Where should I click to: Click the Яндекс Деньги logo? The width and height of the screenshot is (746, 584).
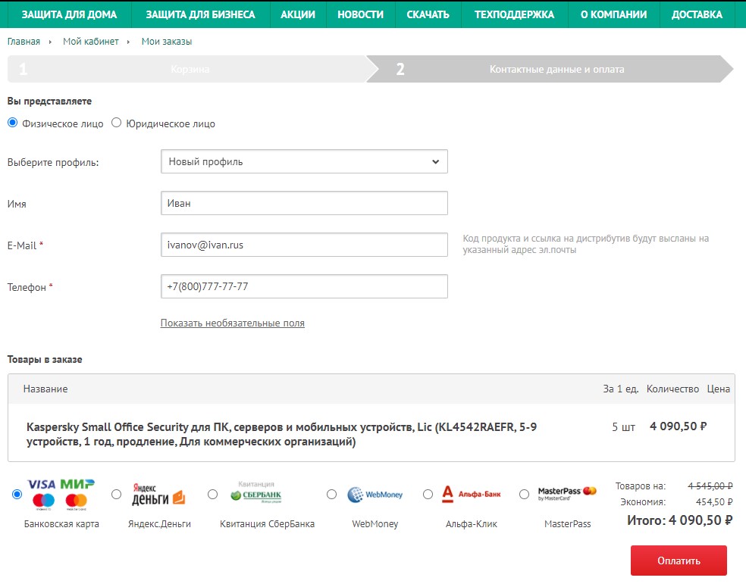point(158,495)
